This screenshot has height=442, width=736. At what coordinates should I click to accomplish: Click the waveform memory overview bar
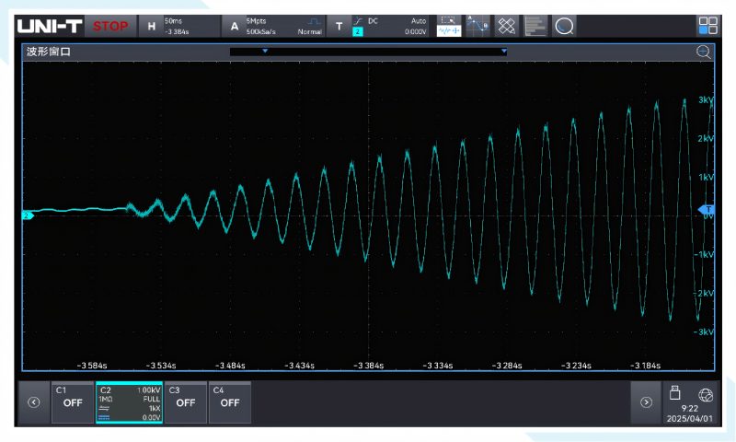click(x=369, y=52)
